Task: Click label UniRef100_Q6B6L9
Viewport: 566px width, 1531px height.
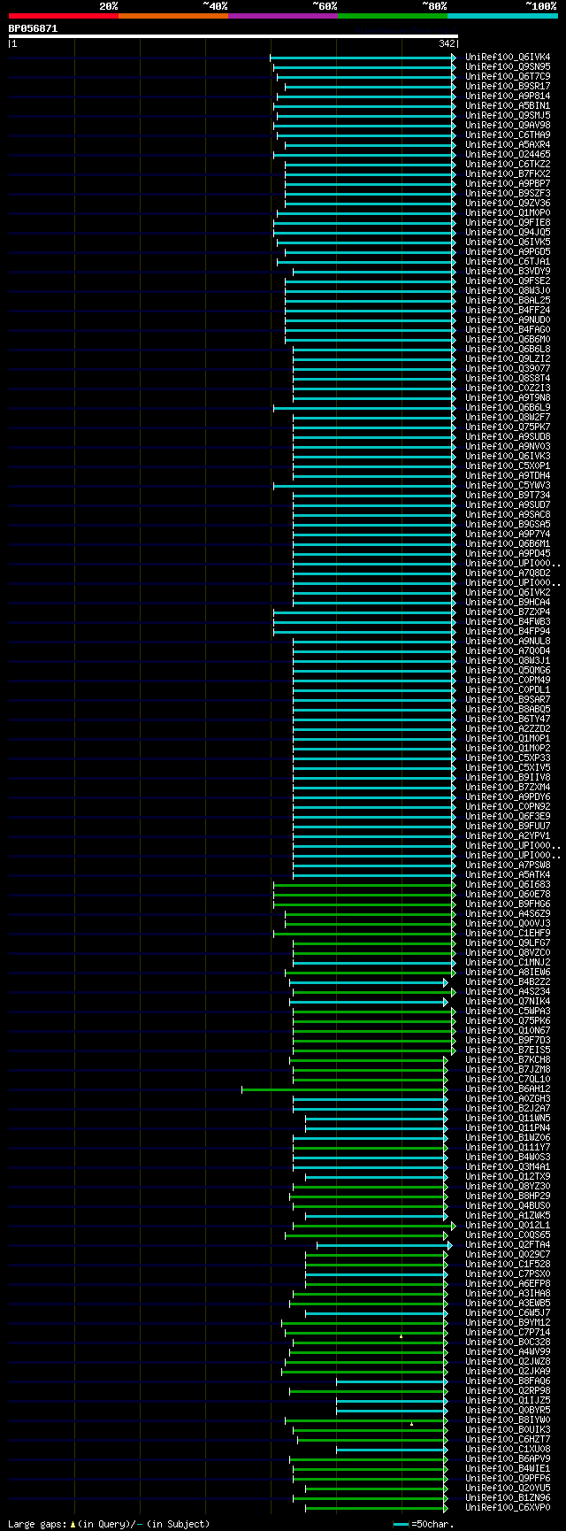Action: tap(508, 407)
